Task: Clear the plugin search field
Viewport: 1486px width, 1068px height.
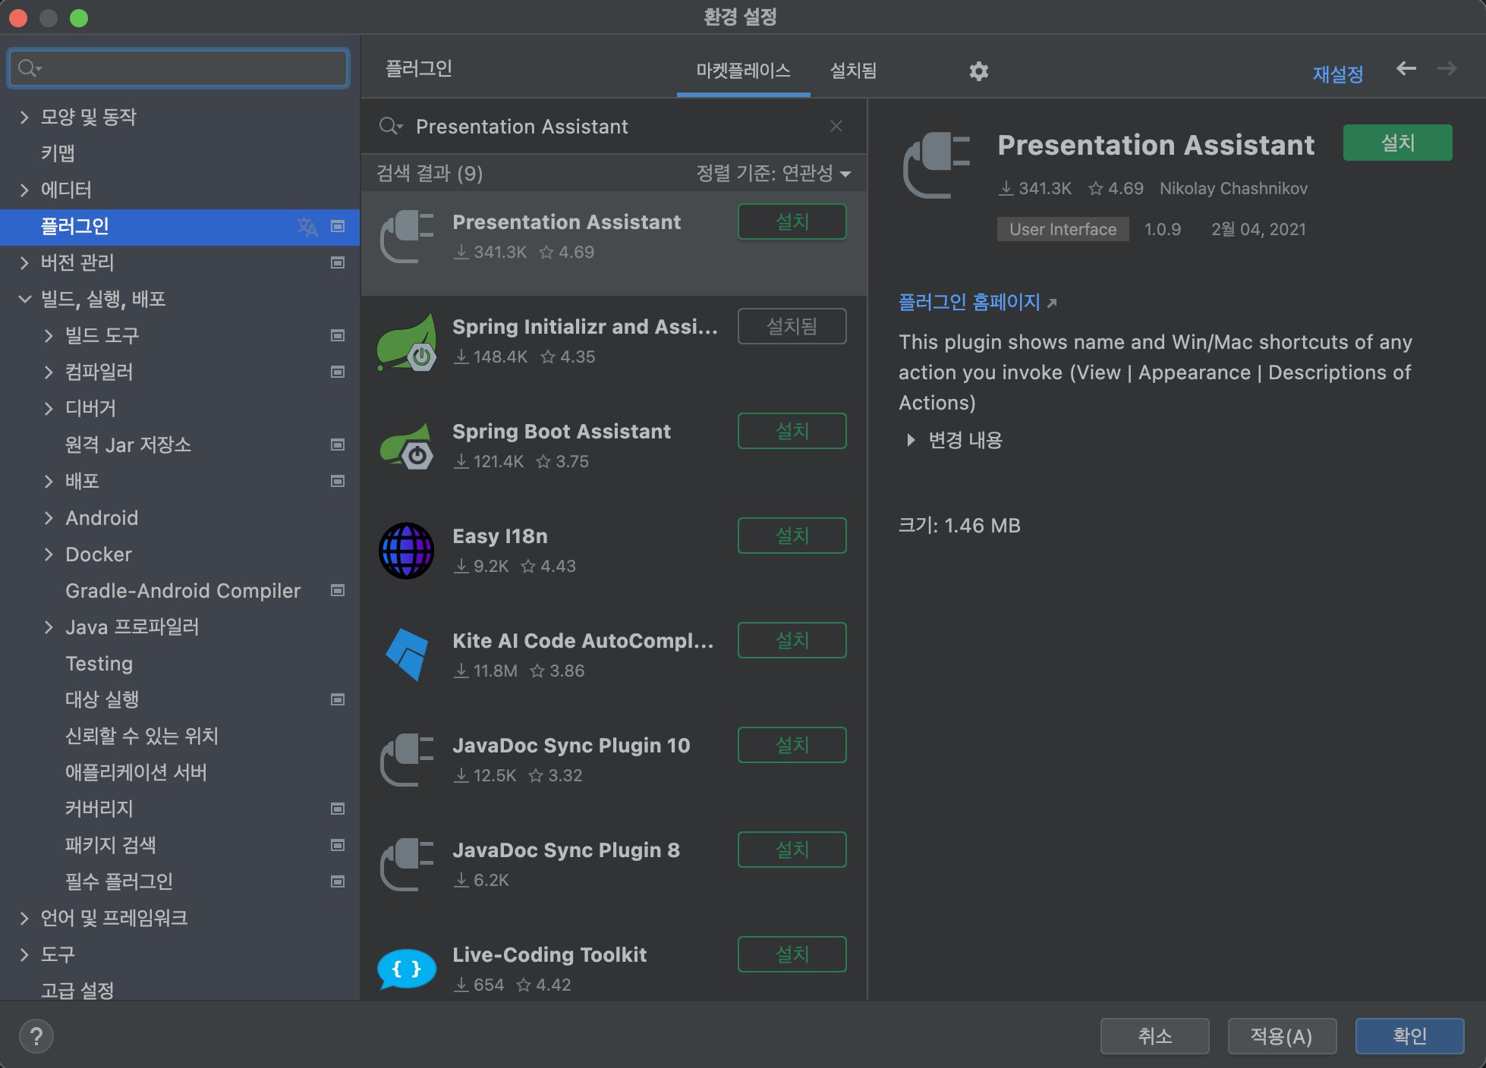Action: click(836, 126)
